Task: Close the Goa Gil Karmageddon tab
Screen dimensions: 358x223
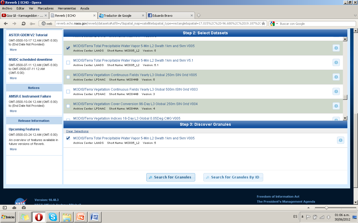Action: (46, 16)
